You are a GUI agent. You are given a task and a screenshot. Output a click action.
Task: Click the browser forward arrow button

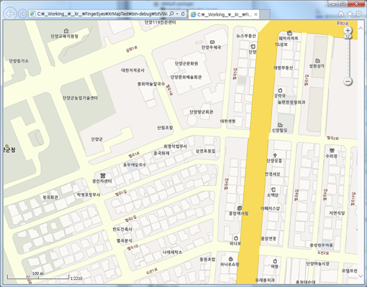pyautogui.click(x=22, y=14)
